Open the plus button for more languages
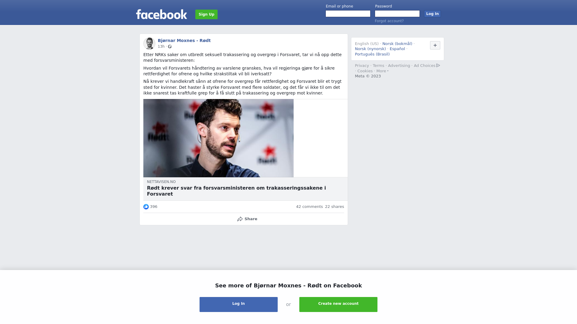The height and width of the screenshot is (324, 577). (x=435, y=45)
